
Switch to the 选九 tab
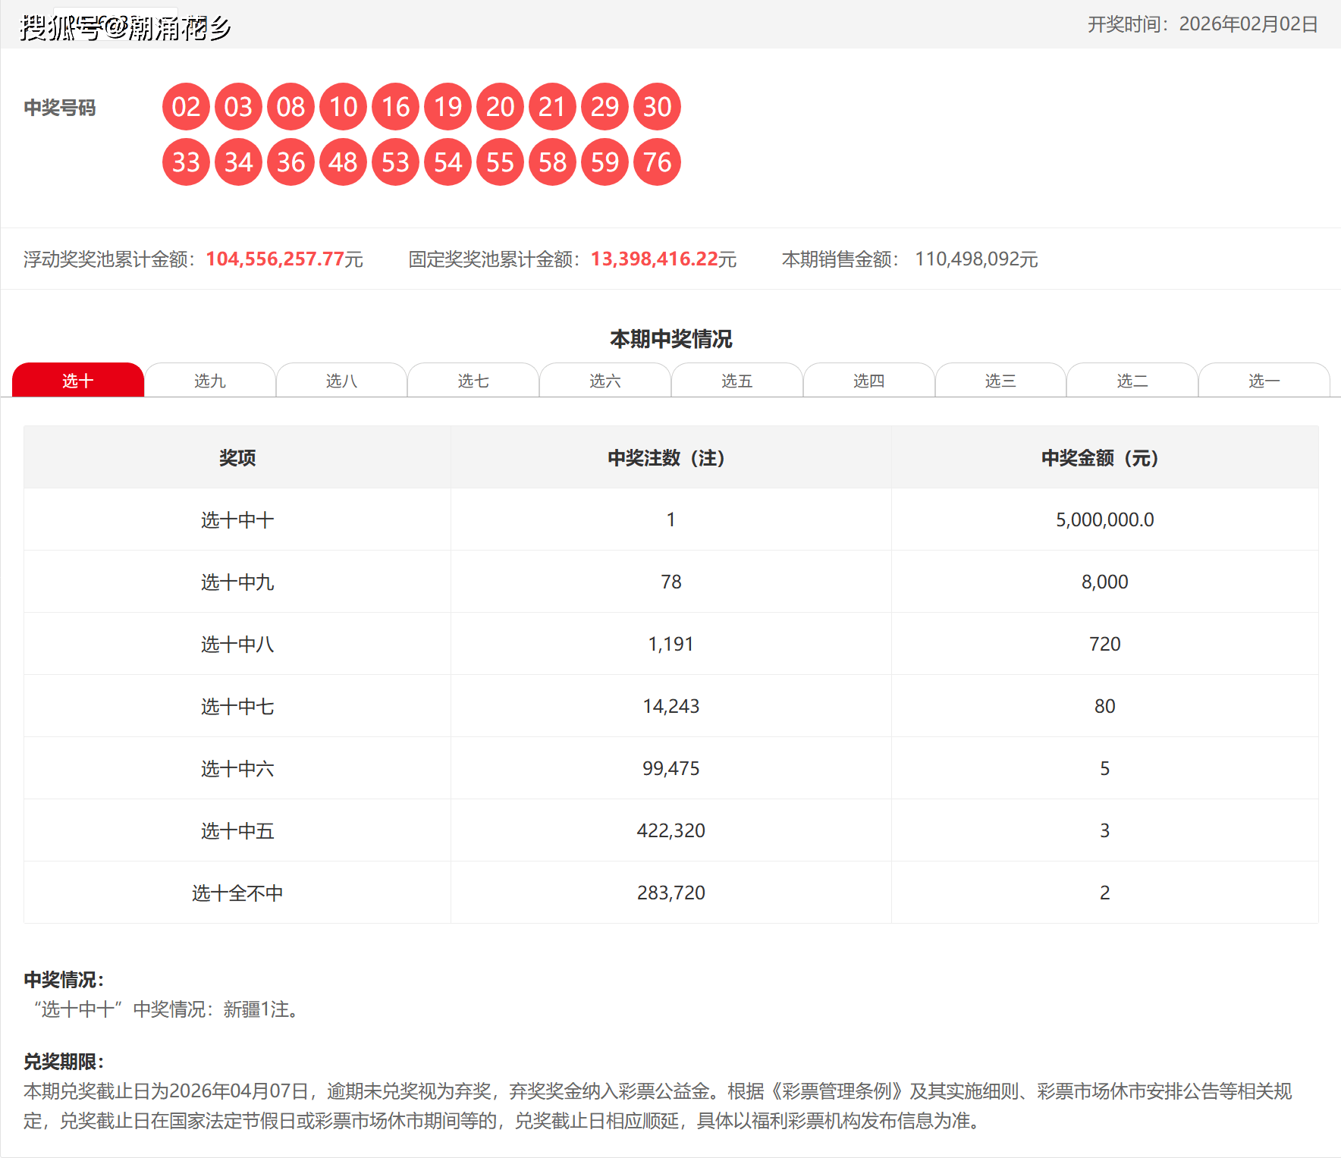click(x=210, y=381)
